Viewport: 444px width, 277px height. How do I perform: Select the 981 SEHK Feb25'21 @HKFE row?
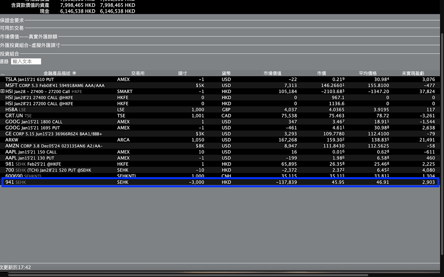[220, 164]
